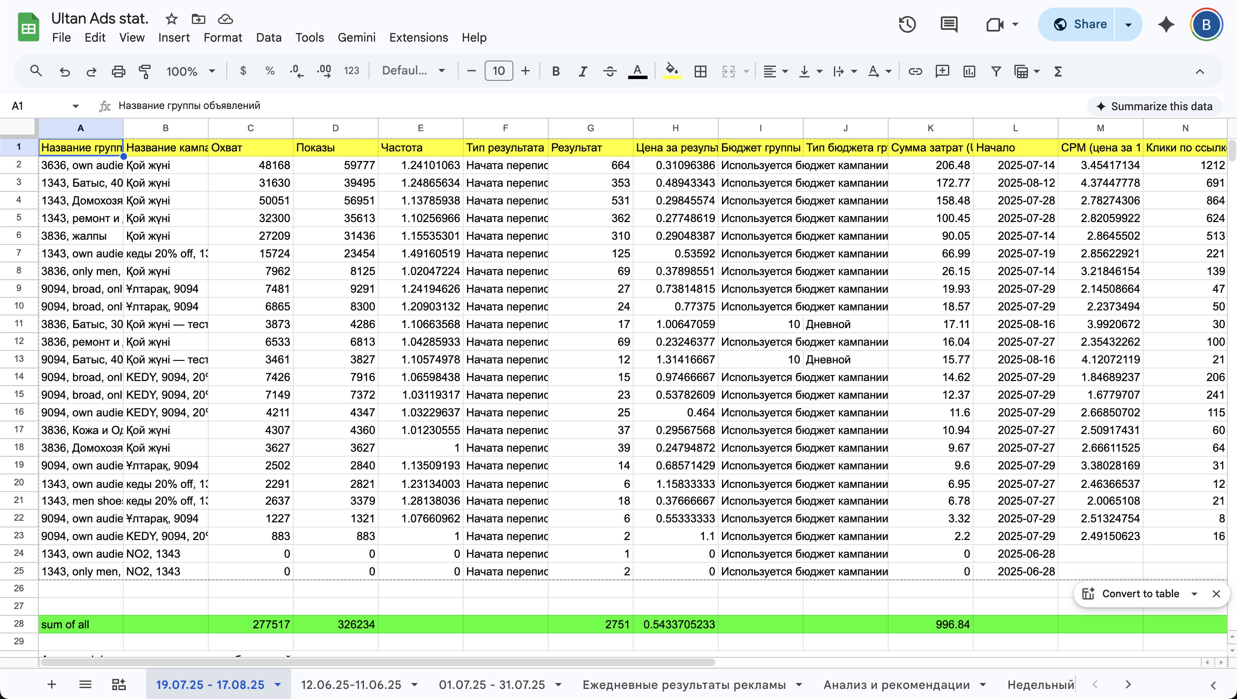This screenshot has height=699, width=1237.
Task: Open the 100% zoom dropdown
Action: [x=190, y=71]
